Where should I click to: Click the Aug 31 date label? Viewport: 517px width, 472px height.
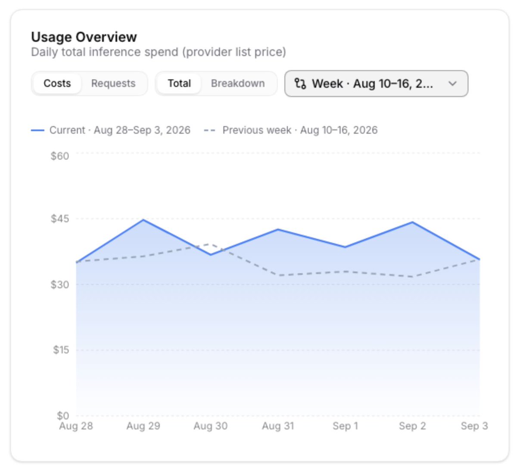pyautogui.click(x=278, y=426)
